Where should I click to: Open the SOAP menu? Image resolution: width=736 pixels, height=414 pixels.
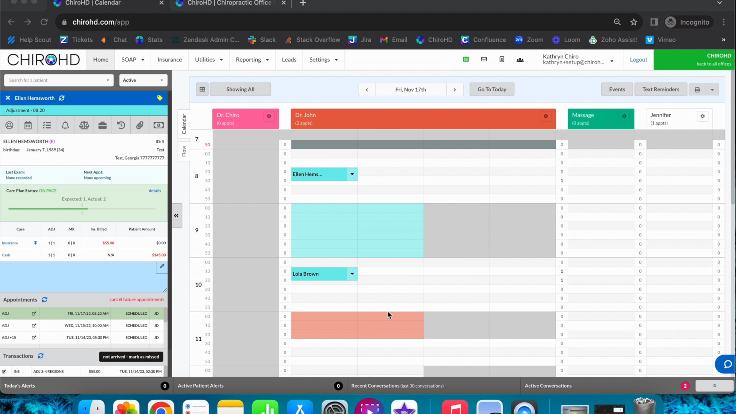pos(132,59)
